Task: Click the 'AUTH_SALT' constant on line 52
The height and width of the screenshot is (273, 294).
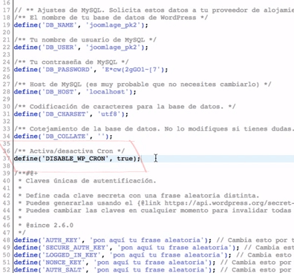Action: [63, 270]
